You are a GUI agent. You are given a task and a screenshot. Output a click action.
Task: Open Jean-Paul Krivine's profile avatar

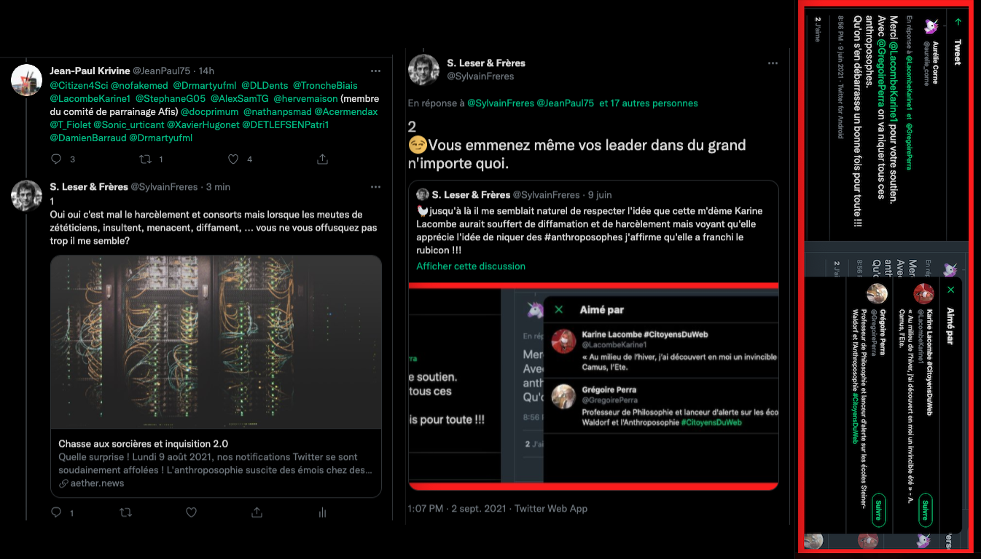coord(27,79)
